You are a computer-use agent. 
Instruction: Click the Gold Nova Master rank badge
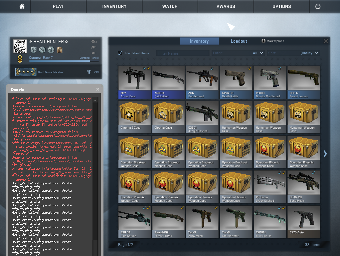pyautogui.click(x=26, y=72)
